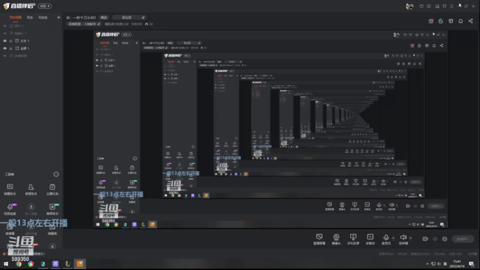Add the 手机投屏 phone casting source
The width and height of the screenshot is (480, 270).
[x=353, y=239]
